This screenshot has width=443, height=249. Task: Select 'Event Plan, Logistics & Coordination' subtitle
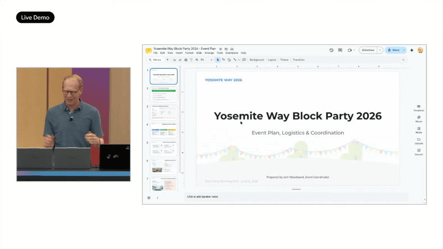click(298, 133)
